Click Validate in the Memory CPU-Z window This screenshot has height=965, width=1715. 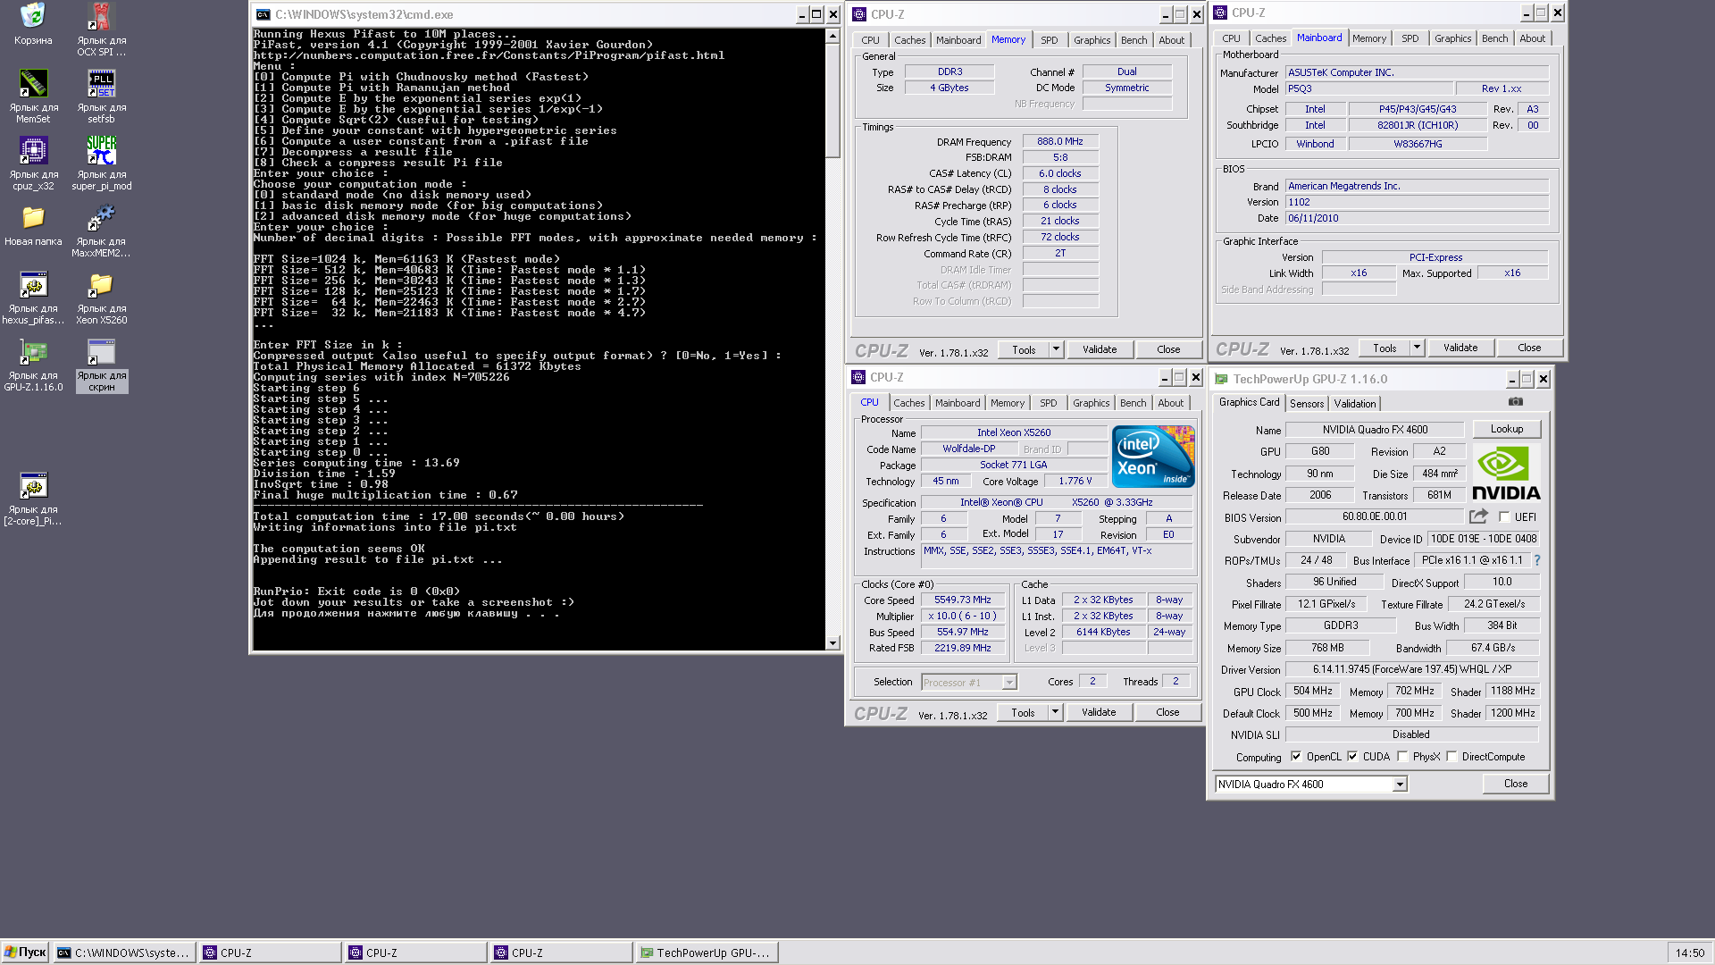coord(1100,349)
